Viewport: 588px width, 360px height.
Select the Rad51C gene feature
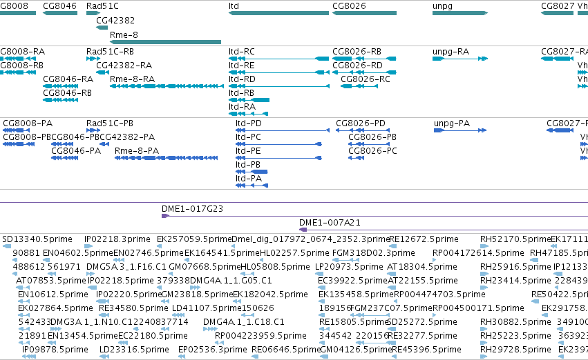coord(93,13)
